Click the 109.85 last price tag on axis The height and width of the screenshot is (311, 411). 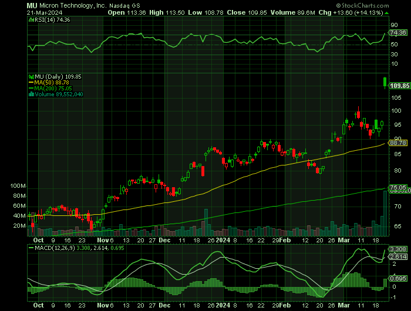click(x=399, y=86)
